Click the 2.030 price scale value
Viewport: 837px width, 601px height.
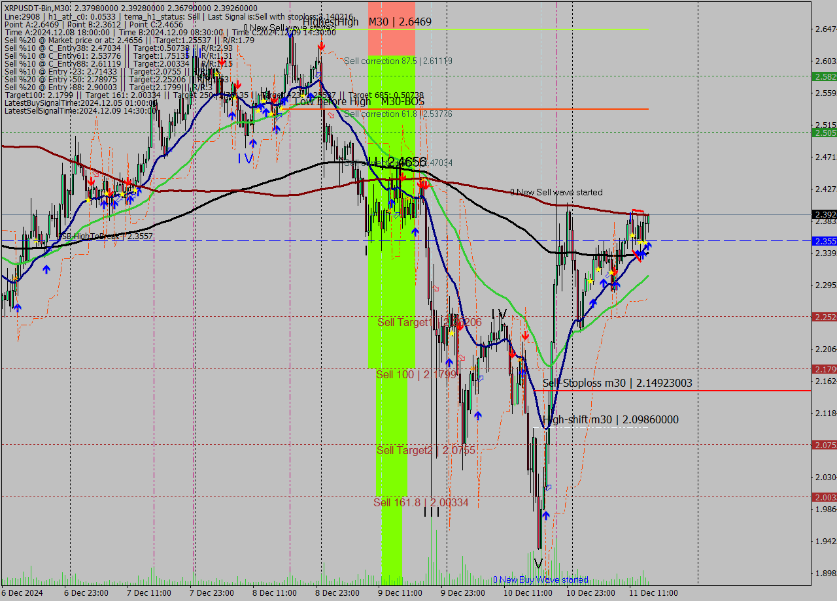pos(825,477)
